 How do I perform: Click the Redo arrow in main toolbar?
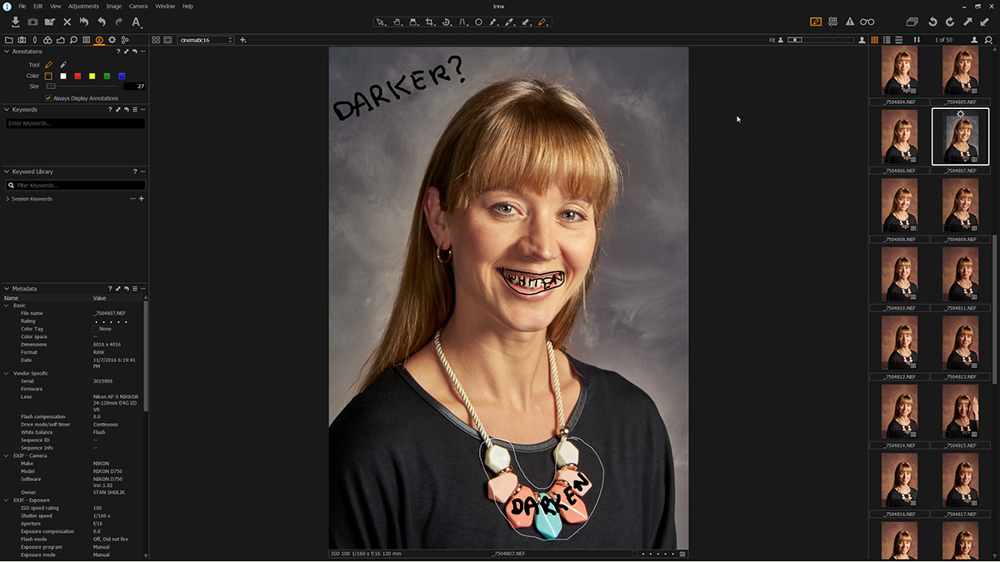[x=118, y=22]
